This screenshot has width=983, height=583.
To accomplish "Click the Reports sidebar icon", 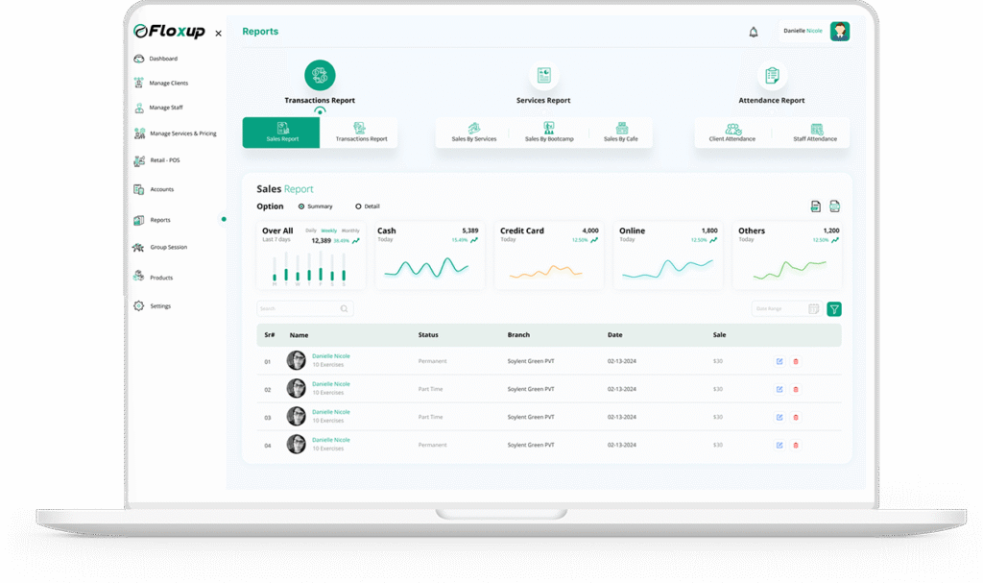I will coord(139,220).
